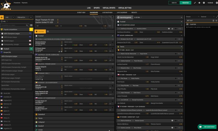Click the clear bet slip trash icon
218x131 pixels.
(213, 20)
